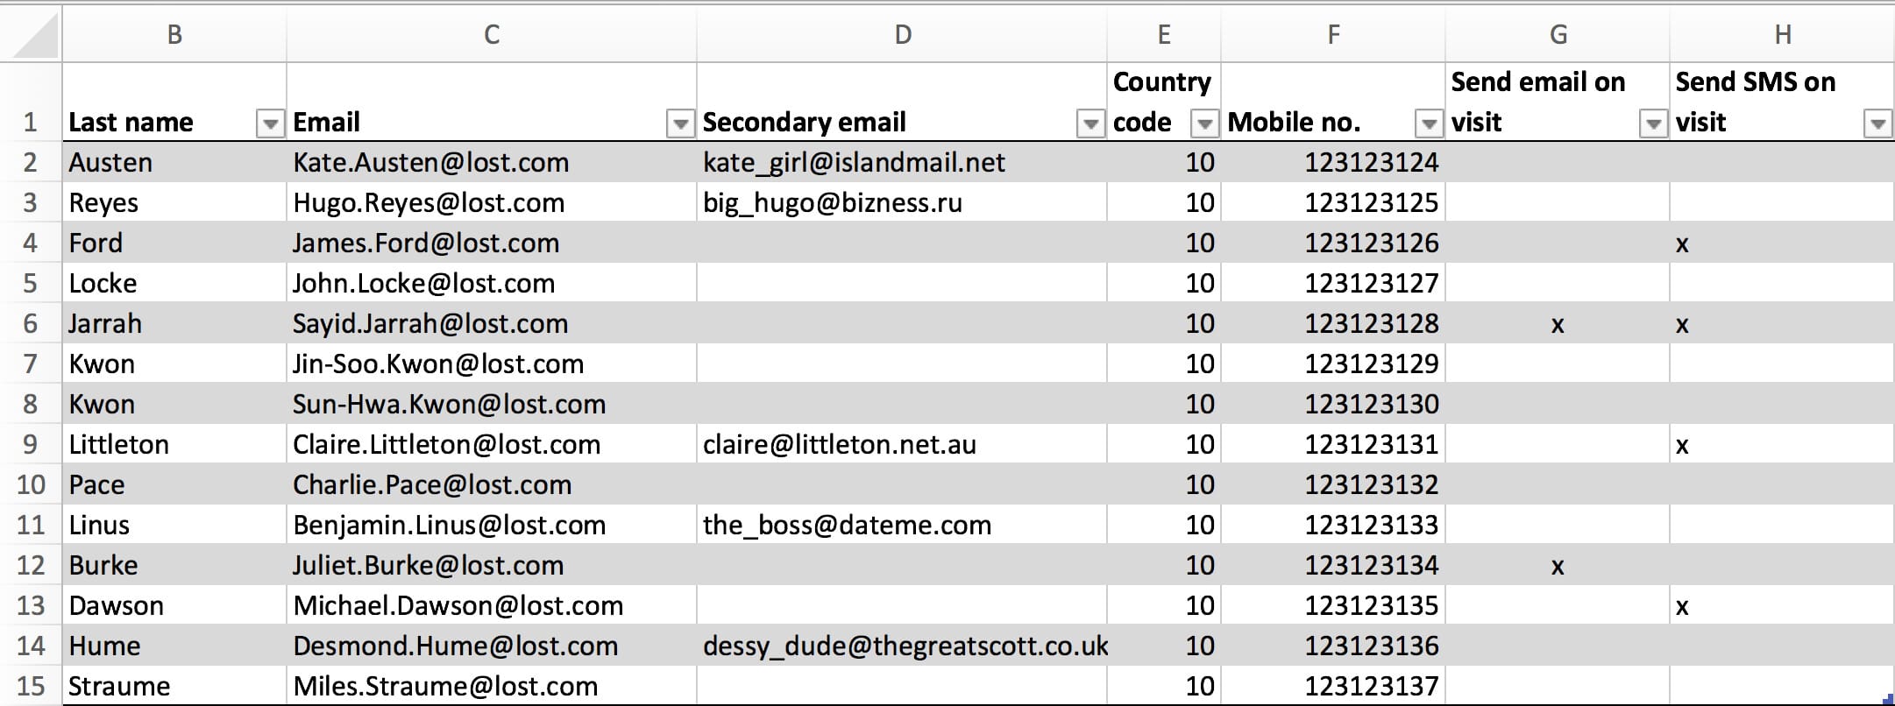
Task: Open the Last name filter dropdown
Action: pyautogui.click(x=270, y=124)
